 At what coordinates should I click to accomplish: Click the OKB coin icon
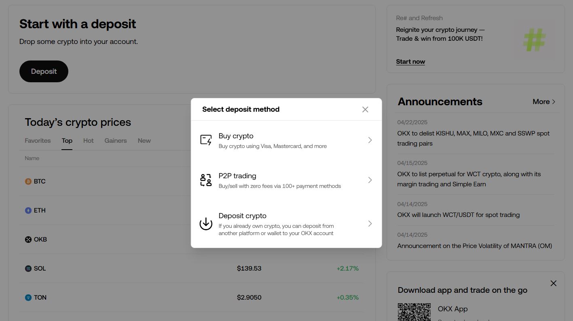(x=28, y=240)
